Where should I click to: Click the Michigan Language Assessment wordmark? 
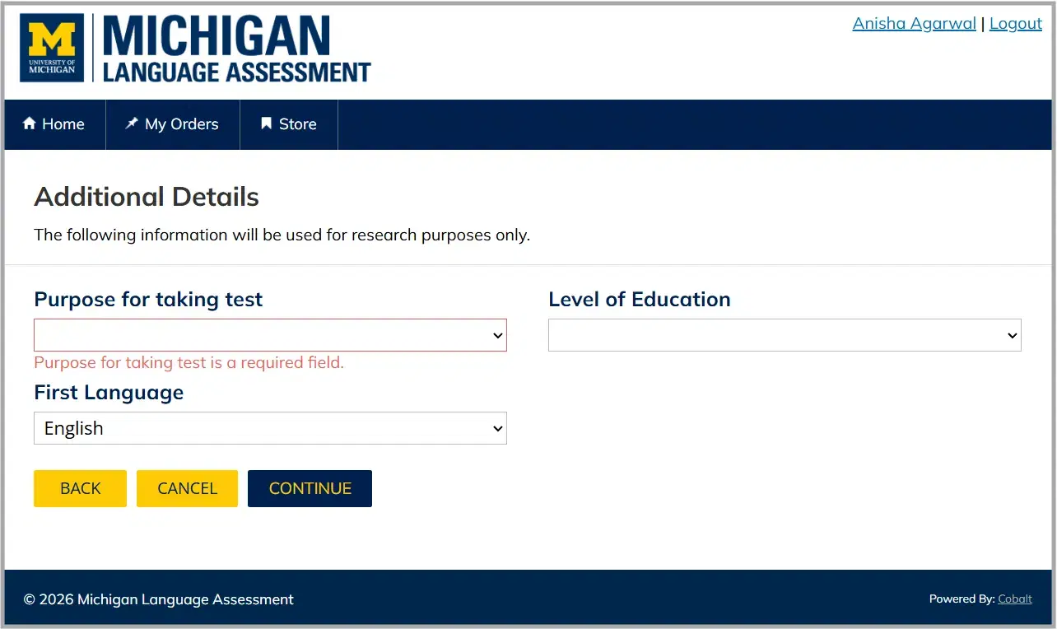click(x=236, y=49)
